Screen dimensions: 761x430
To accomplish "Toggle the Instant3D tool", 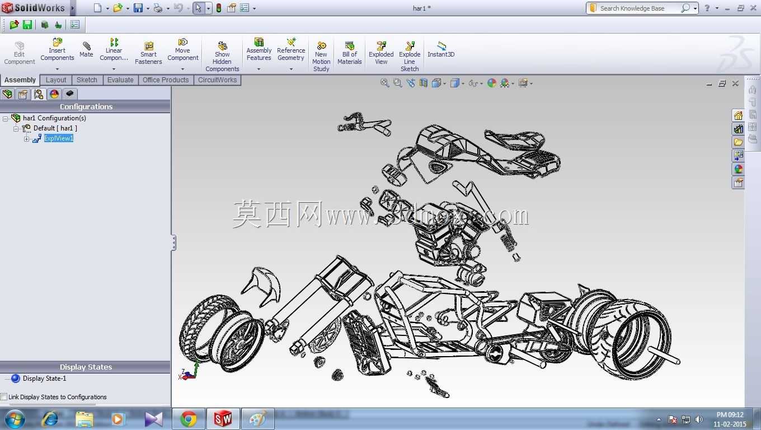I will click(441, 50).
